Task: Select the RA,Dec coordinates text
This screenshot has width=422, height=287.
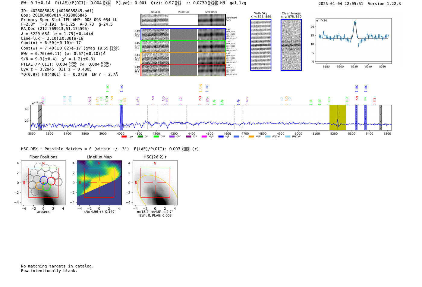Action: click(x=55, y=29)
